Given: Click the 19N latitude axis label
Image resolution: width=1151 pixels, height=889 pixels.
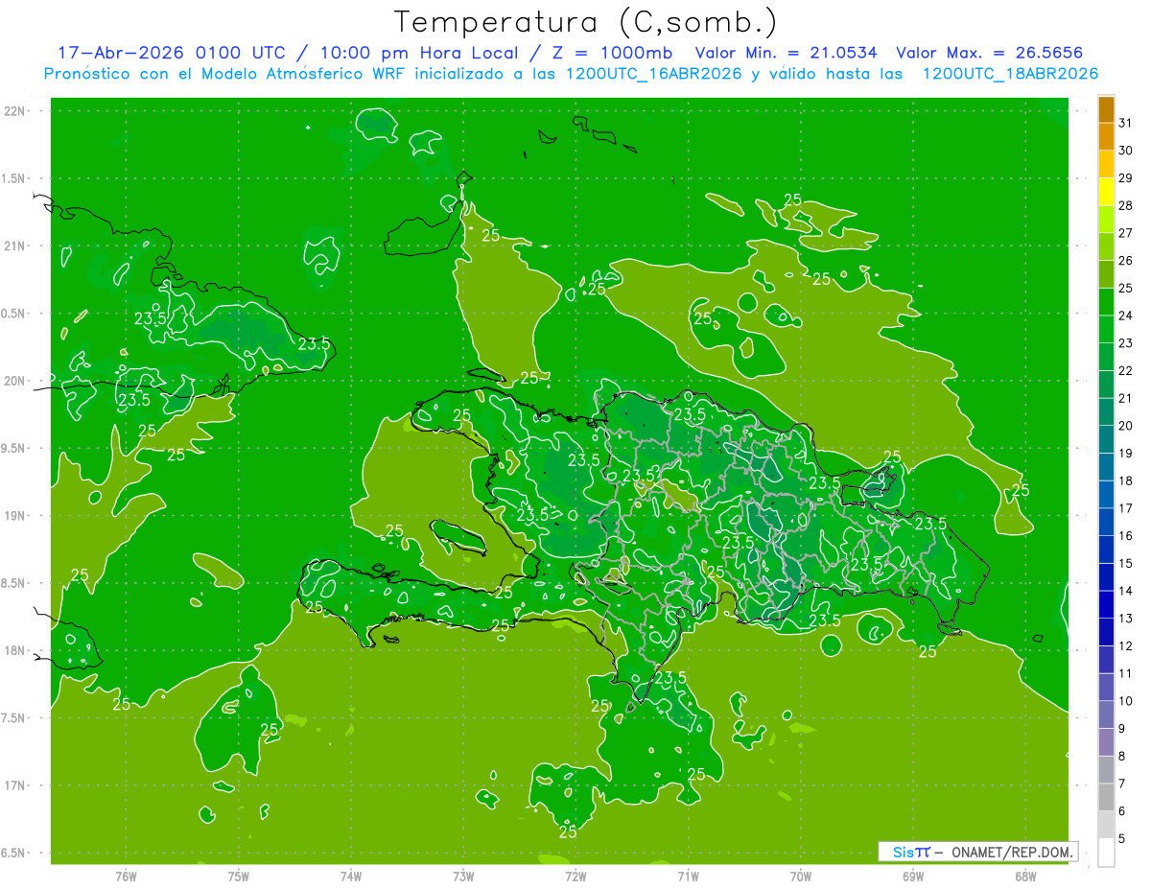Looking at the screenshot, I should 14,516.
